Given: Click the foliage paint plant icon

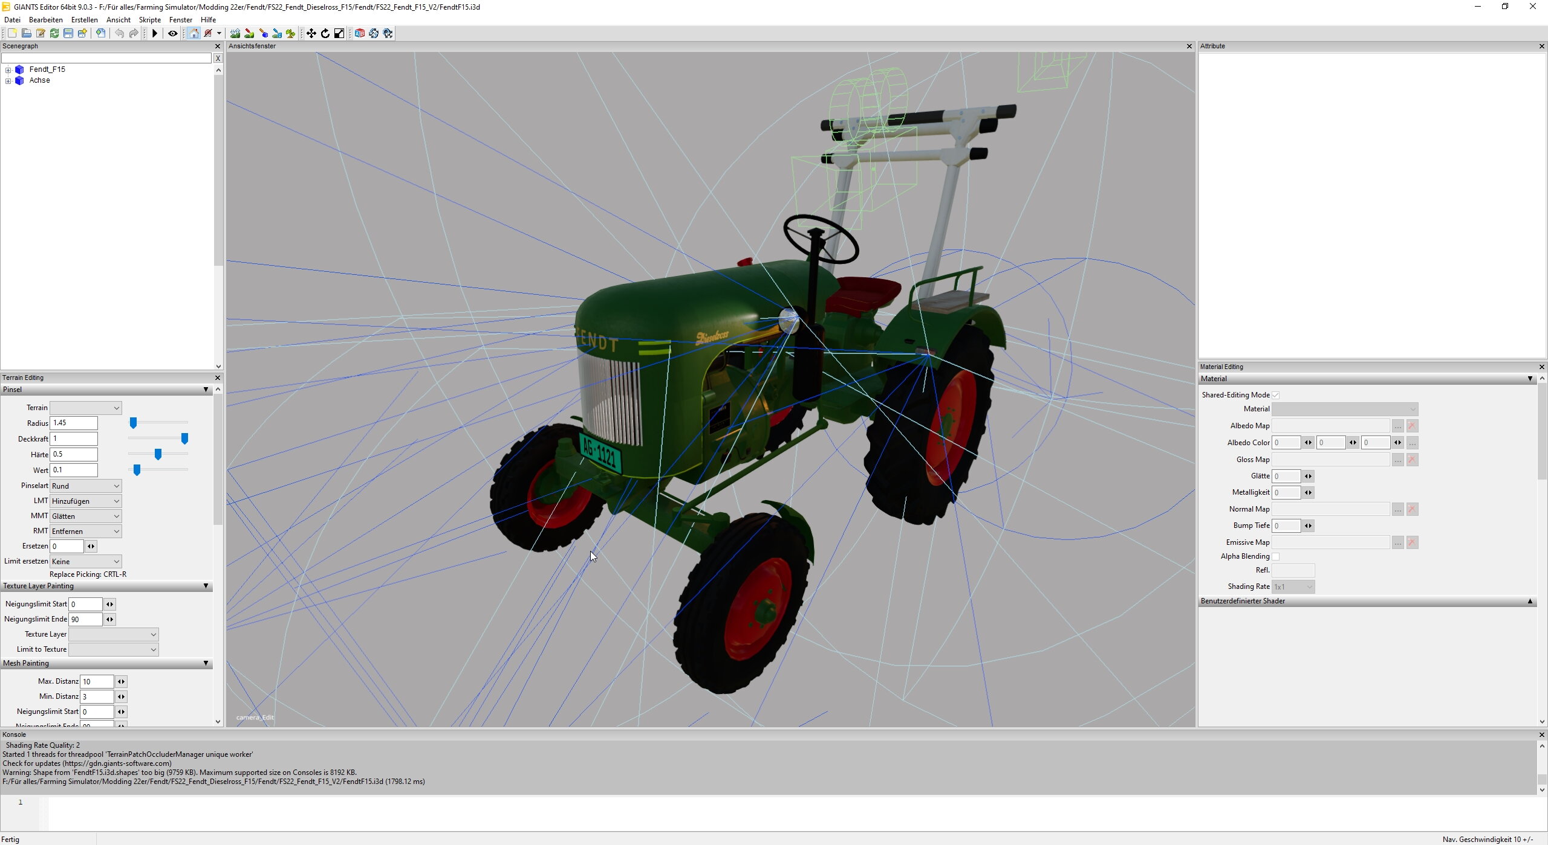Looking at the screenshot, I should (291, 34).
